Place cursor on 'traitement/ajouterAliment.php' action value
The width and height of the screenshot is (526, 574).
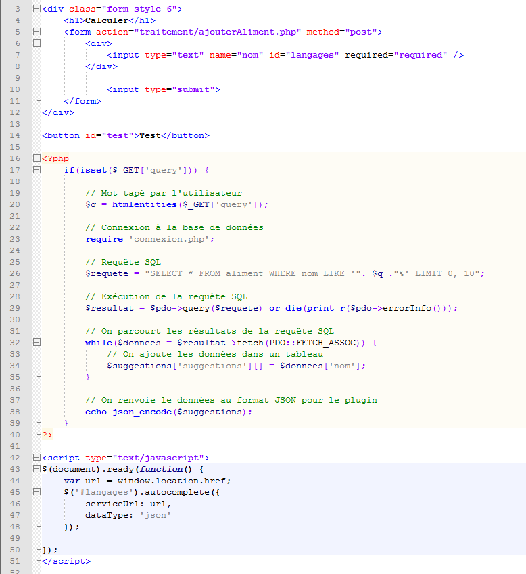[218, 32]
